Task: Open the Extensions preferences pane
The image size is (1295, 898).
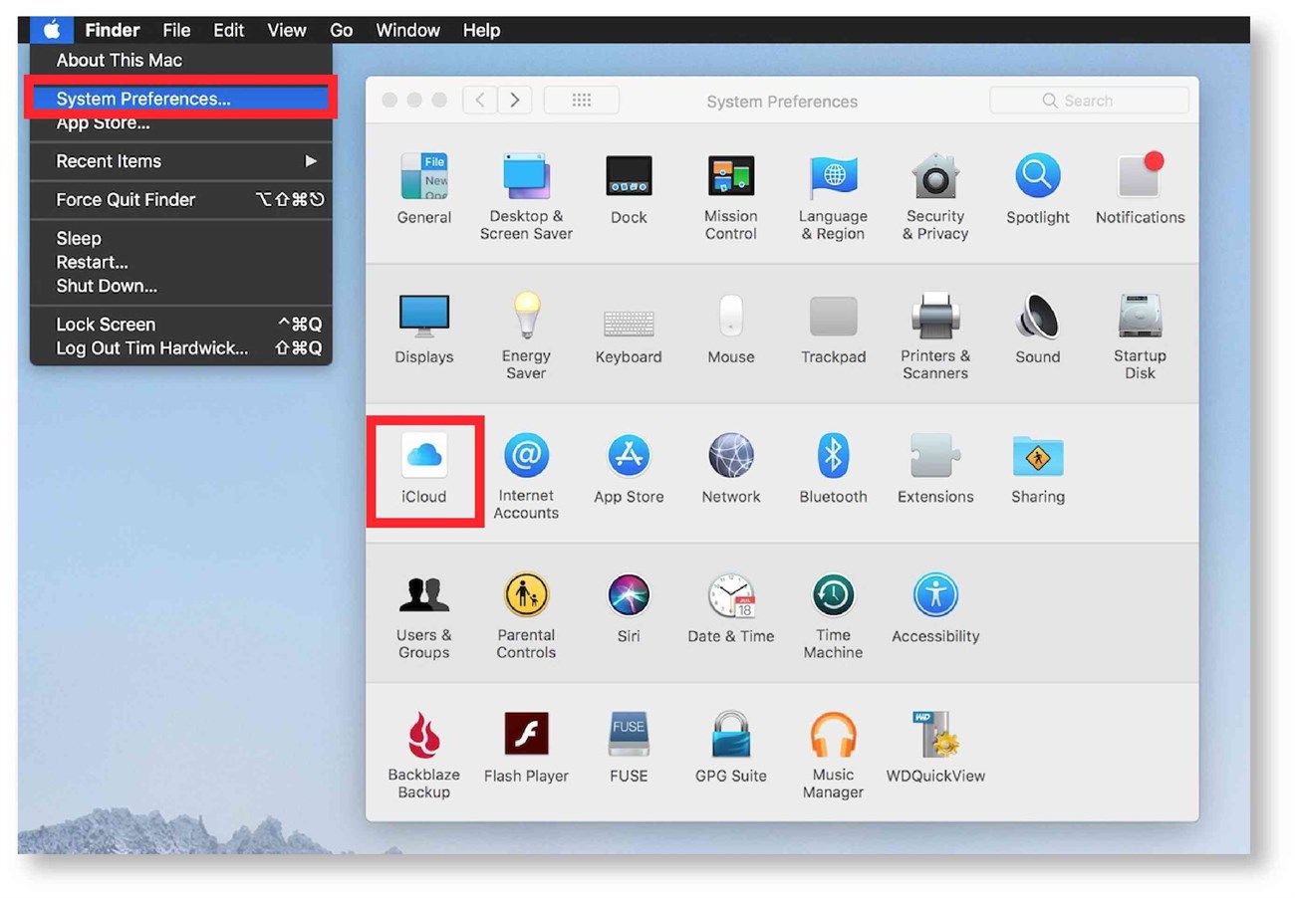Action: click(935, 469)
